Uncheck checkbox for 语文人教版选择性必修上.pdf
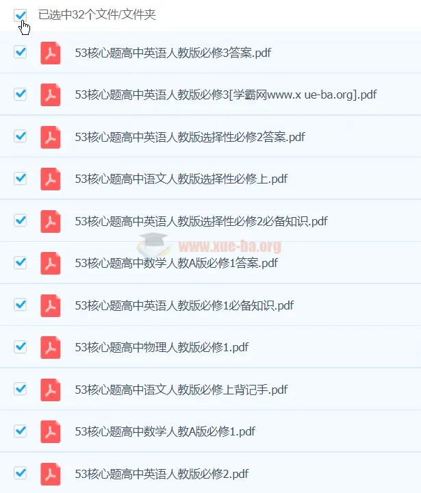 click(20, 178)
